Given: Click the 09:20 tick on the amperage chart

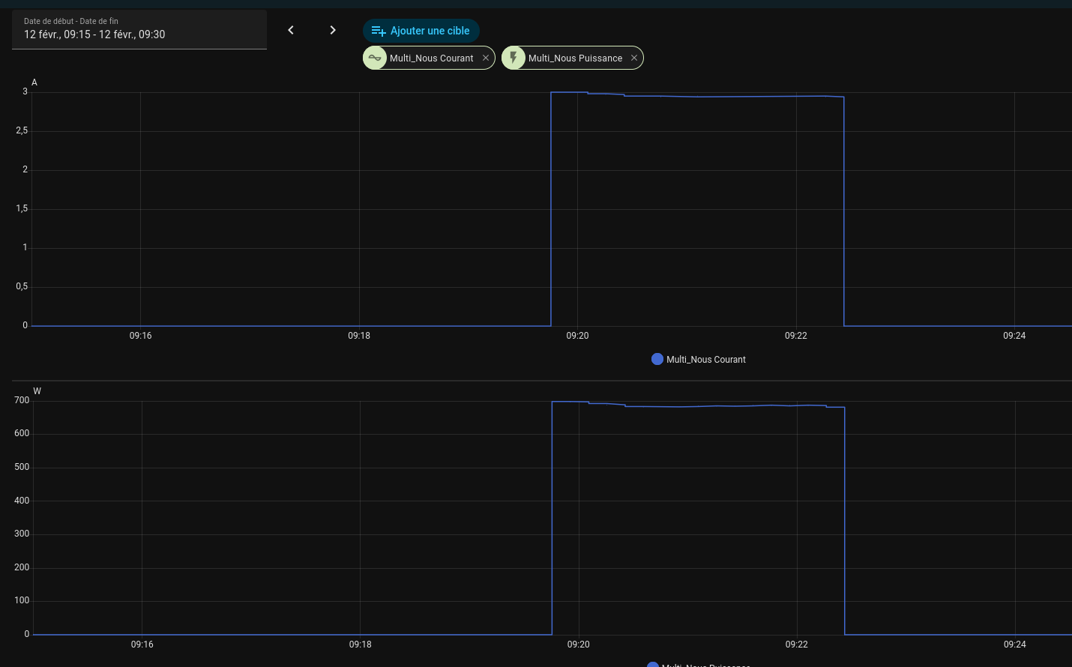Looking at the screenshot, I should [x=577, y=336].
